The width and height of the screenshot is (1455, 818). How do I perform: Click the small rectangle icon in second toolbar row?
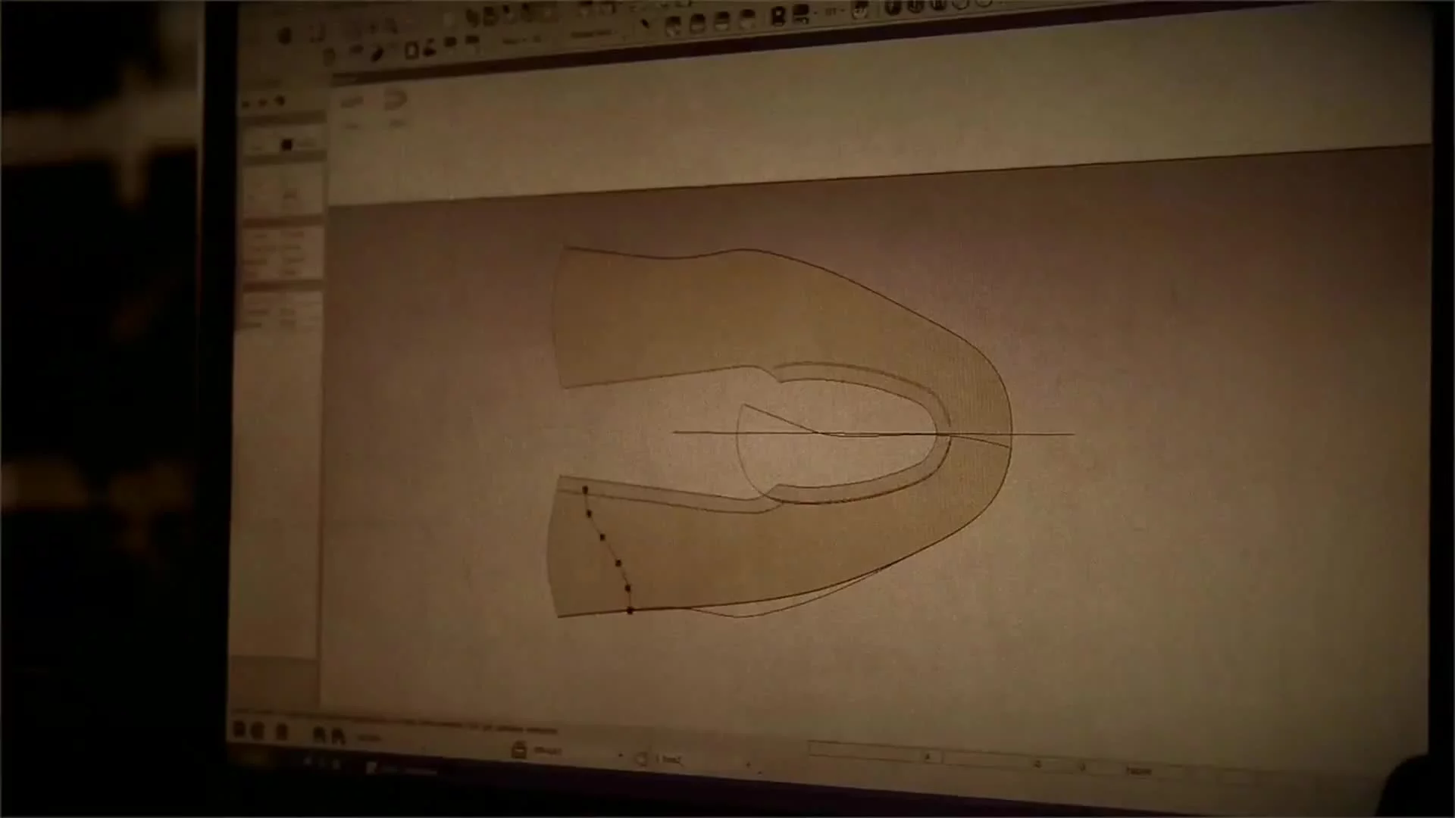[411, 51]
